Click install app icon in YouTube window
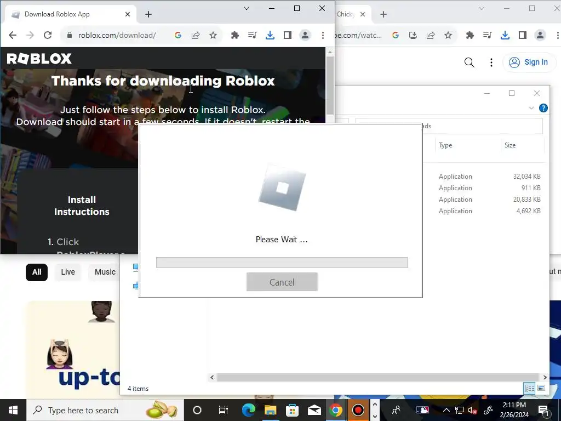 click(413, 35)
